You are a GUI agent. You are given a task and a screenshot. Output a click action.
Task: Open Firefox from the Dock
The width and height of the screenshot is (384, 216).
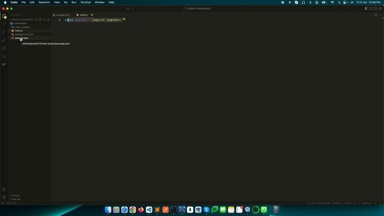point(141,209)
